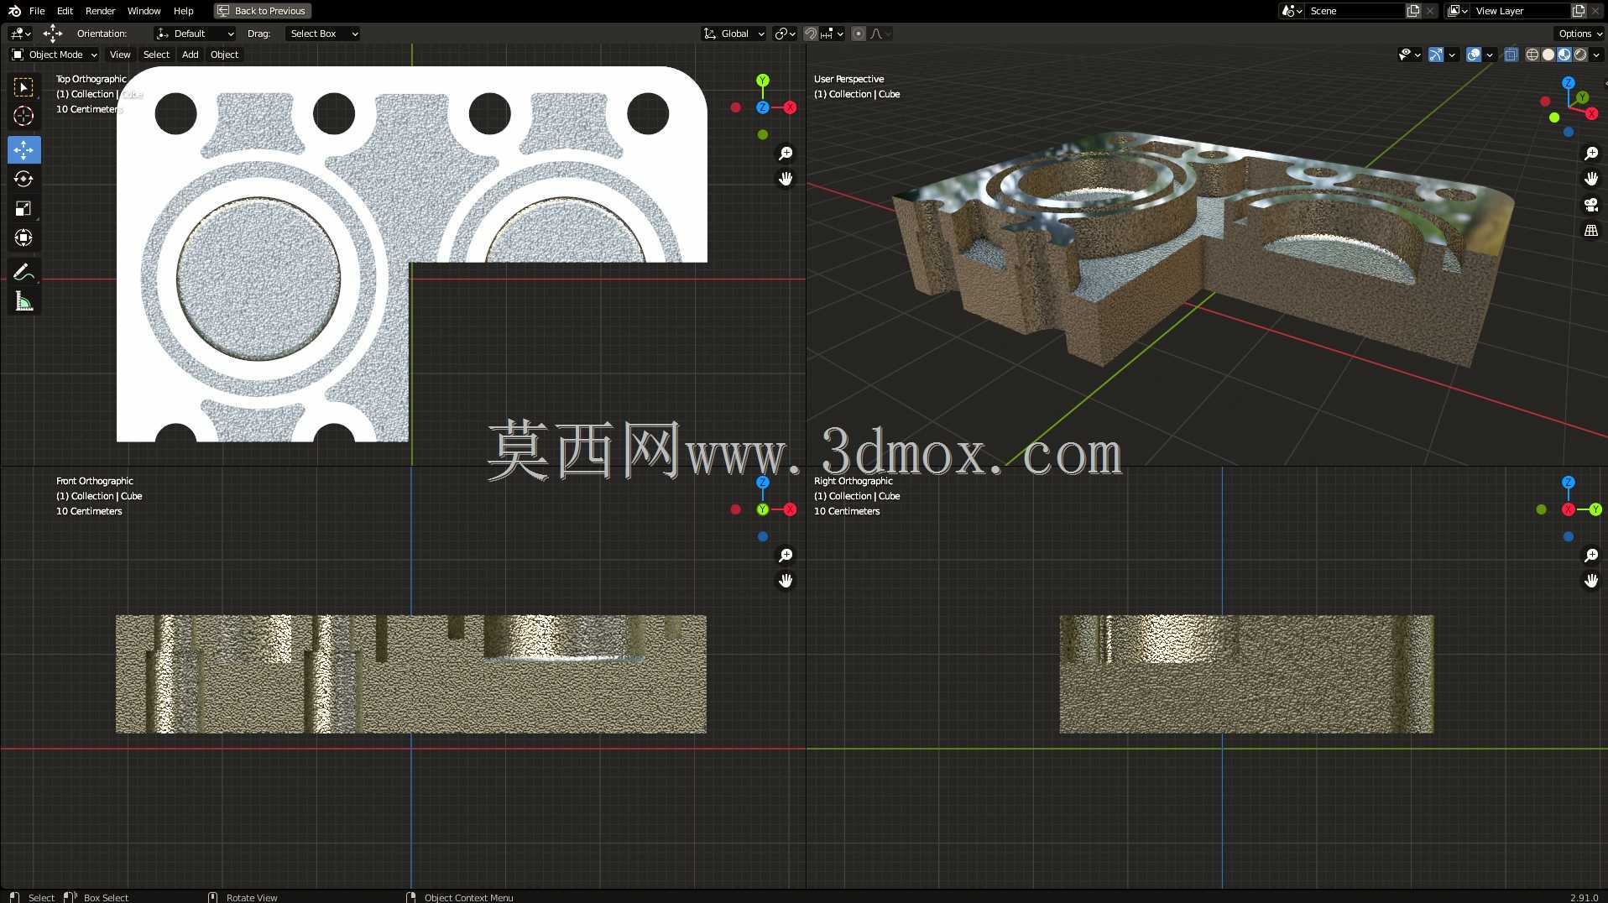Open the Help menu
The image size is (1608, 903).
[183, 11]
